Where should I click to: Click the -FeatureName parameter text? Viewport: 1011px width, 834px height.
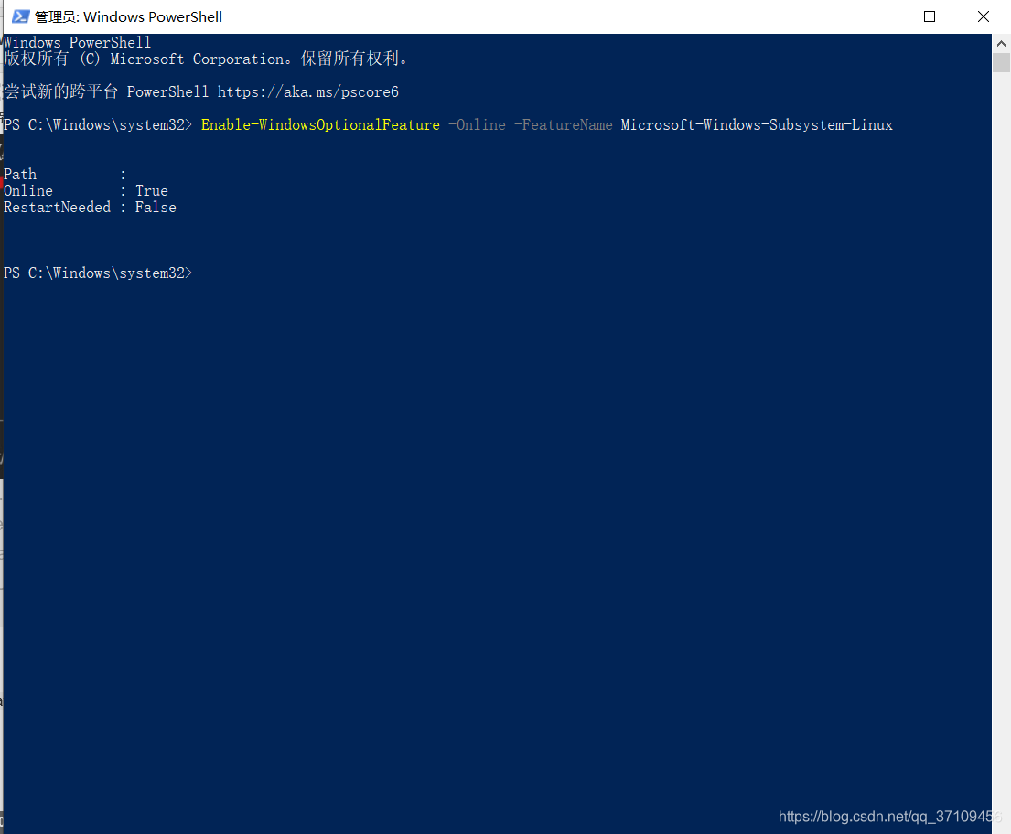click(x=564, y=125)
